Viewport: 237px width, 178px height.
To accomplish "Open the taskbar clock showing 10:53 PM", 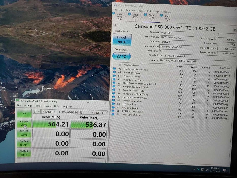I will point(215,170).
